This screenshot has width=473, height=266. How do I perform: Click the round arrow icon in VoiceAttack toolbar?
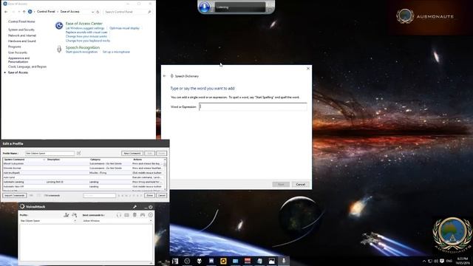pyautogui.click(x=151, y=215)
